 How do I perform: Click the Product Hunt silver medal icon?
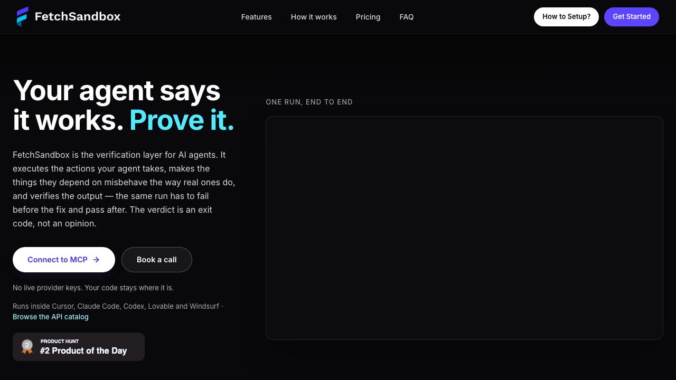click(27, 347)
